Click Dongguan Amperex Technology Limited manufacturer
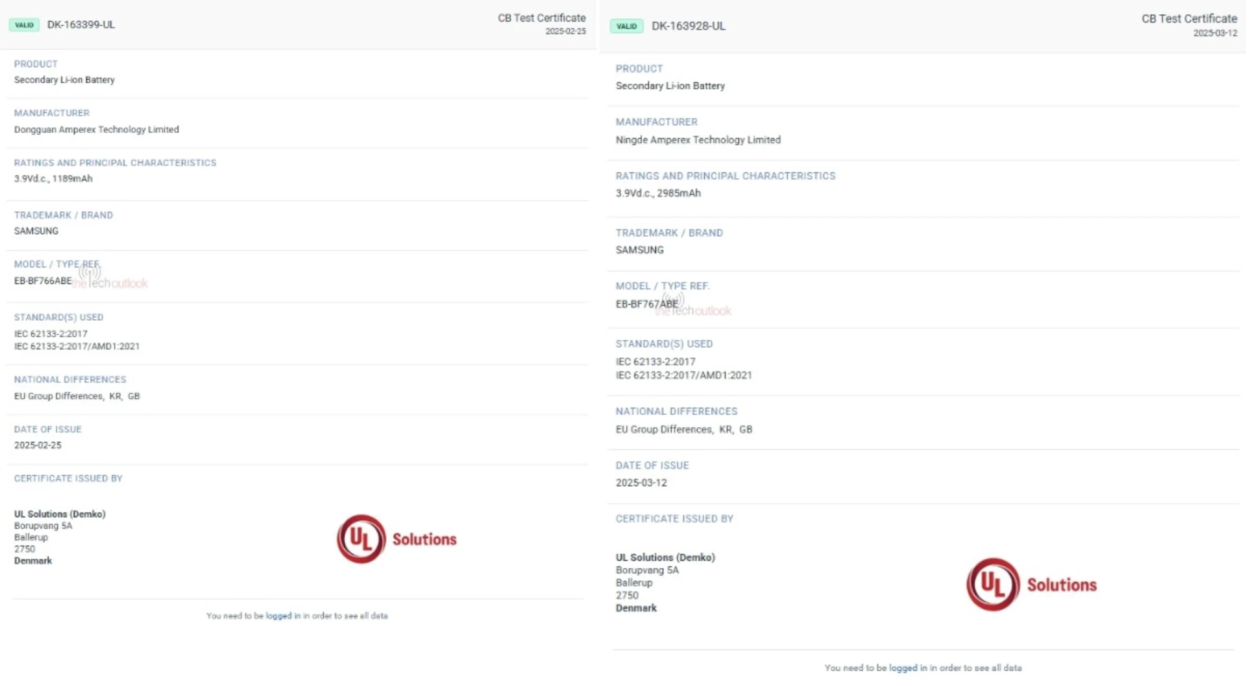This screenshot has width=1246, height=700. 97,130
